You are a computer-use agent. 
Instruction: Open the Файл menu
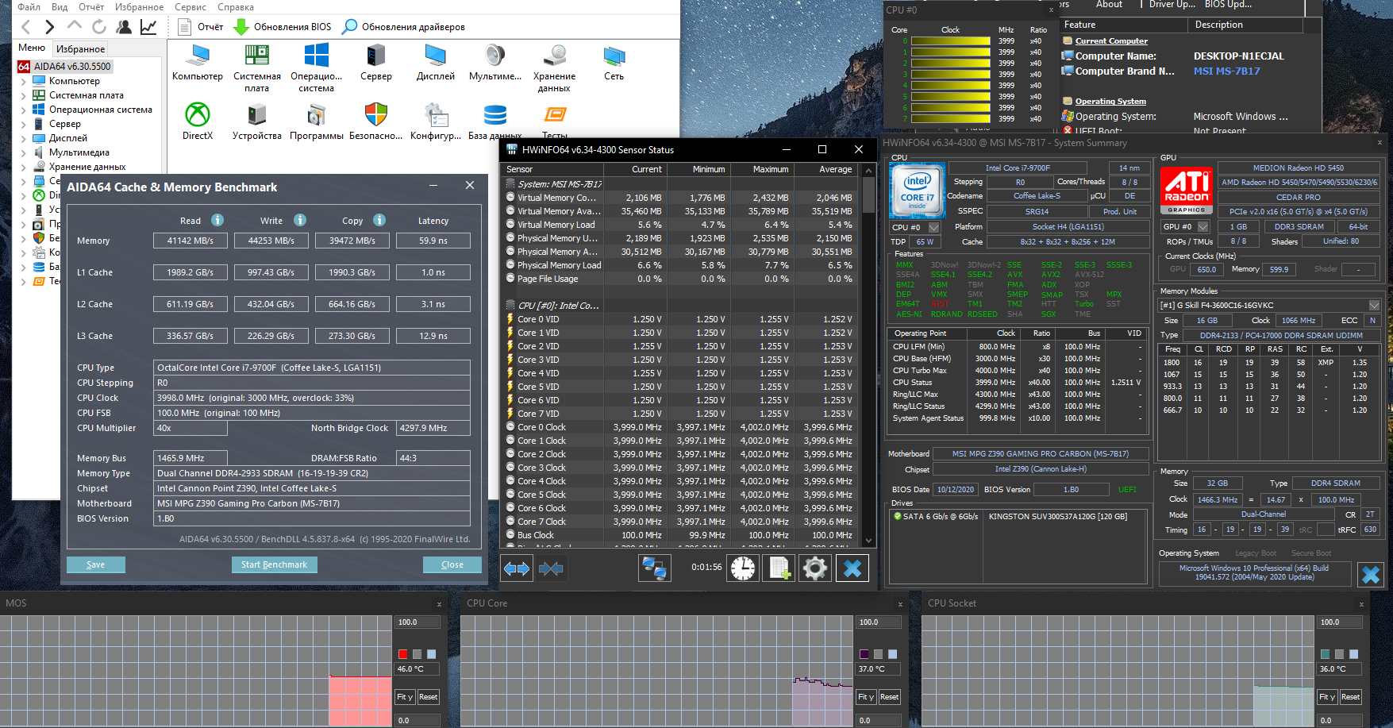pyautogui.click(x=29, y=7)
